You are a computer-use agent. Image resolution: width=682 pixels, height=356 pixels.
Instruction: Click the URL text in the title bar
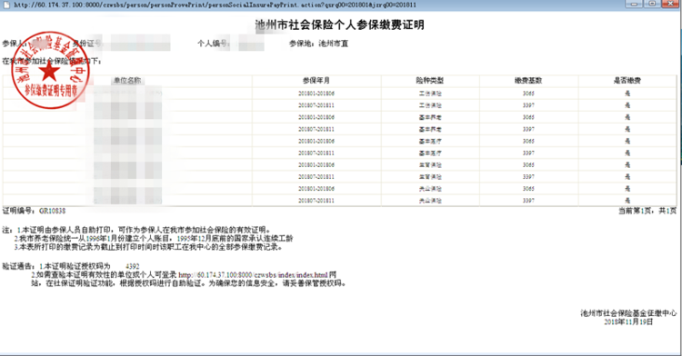click(215, 5)
